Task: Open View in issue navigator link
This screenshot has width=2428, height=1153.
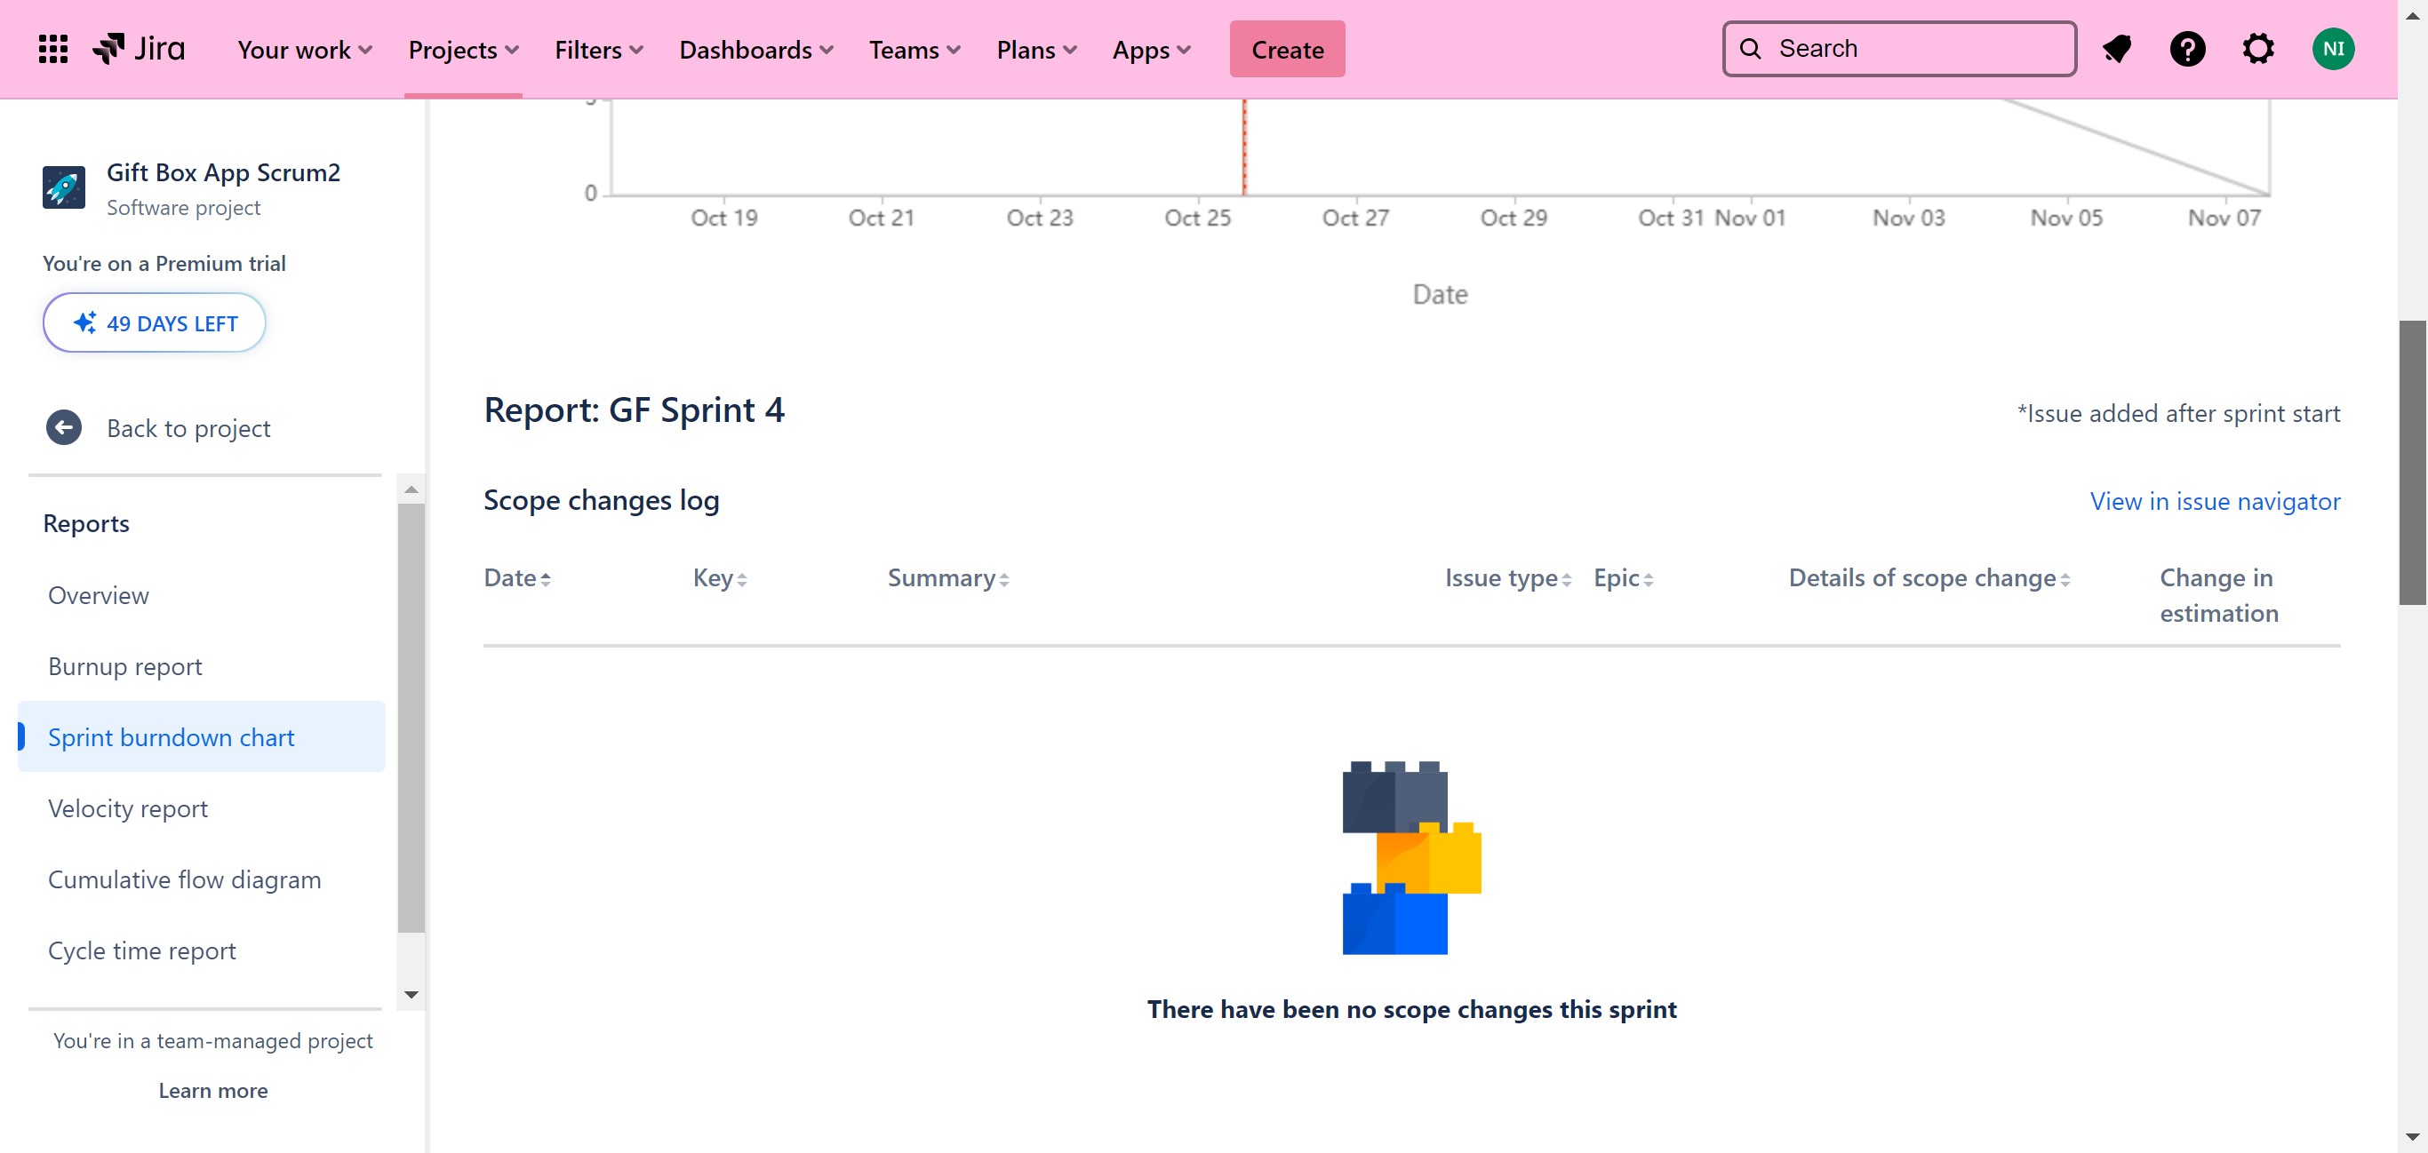Action: pyautogui.click(x=2214, y=501)
